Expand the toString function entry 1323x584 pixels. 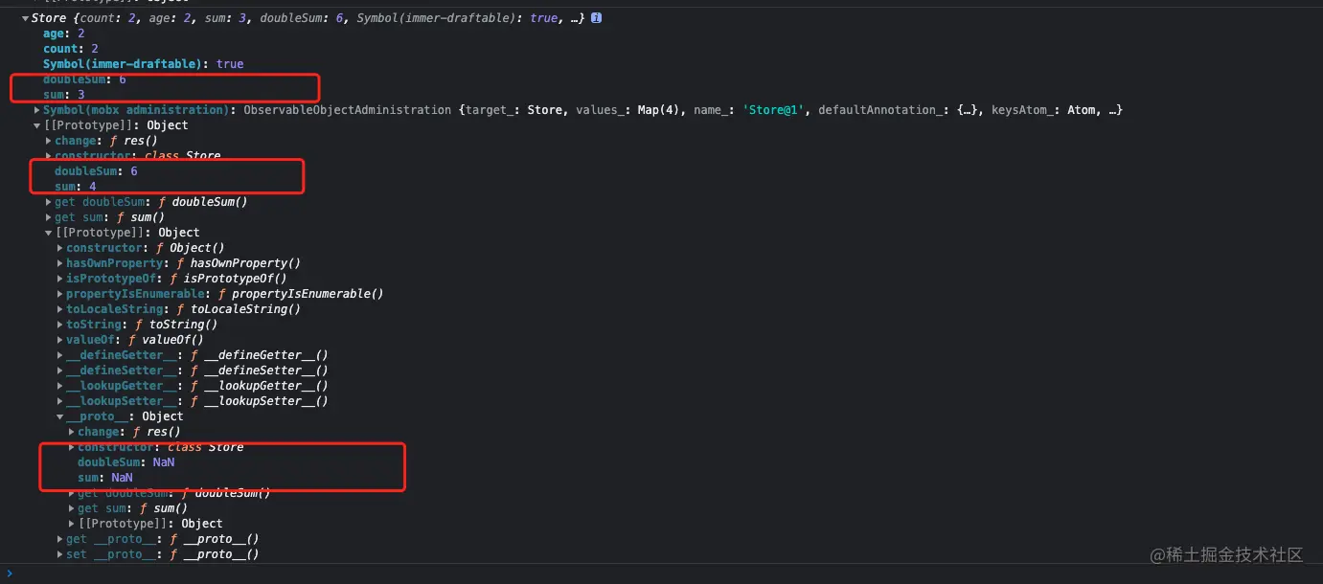tap(60, 325)
